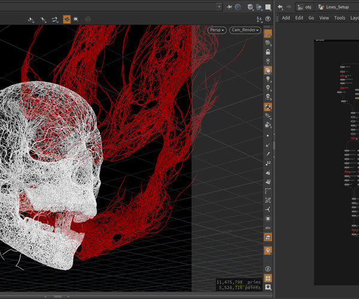Expand the path bar dropdown arrow
The height and width of the screenshot is (299, 359).
pos(219,7)
